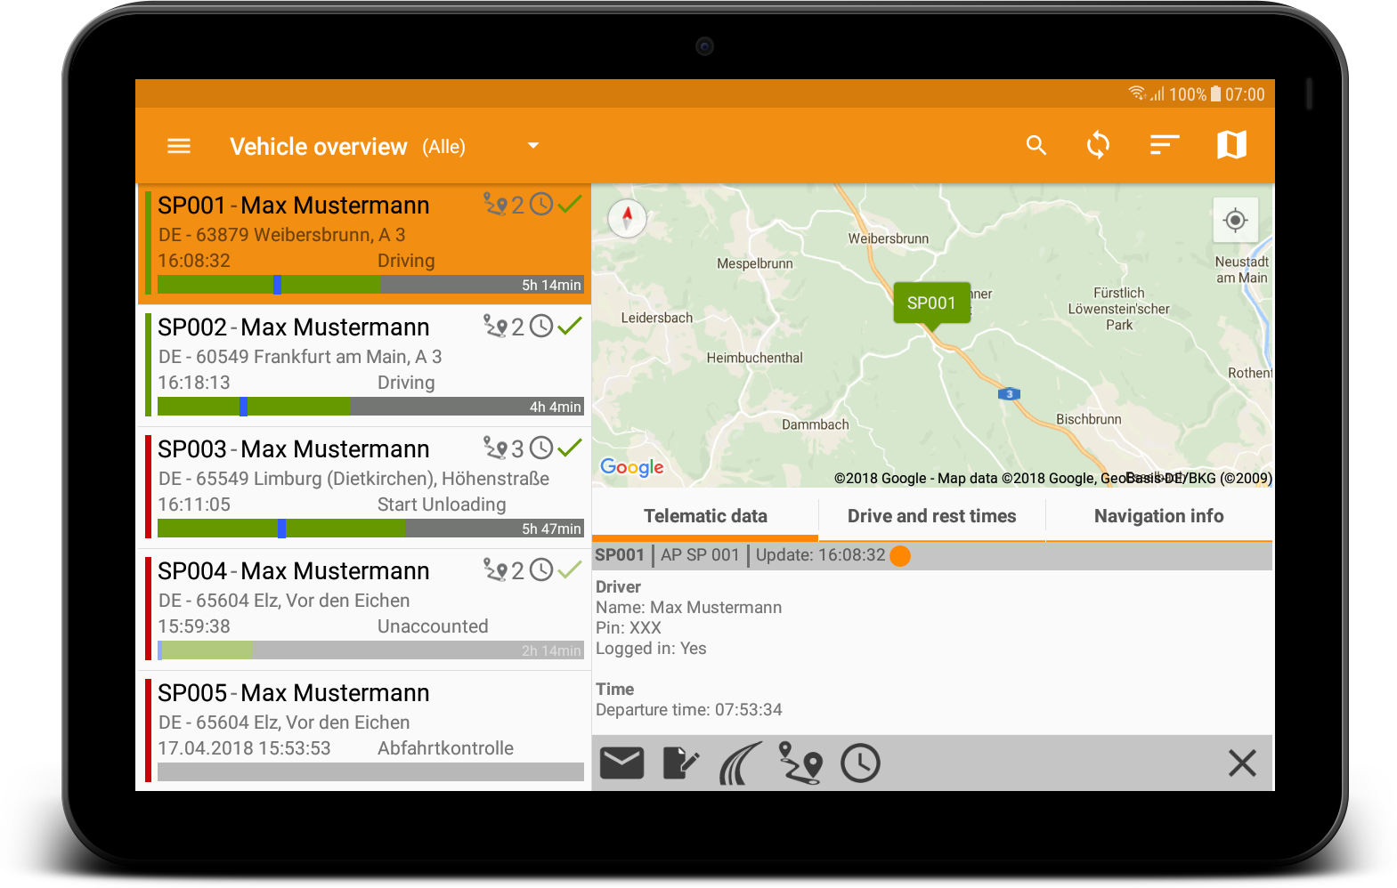Click the SP001 driving time progress bar

click(x=370, y=285)
